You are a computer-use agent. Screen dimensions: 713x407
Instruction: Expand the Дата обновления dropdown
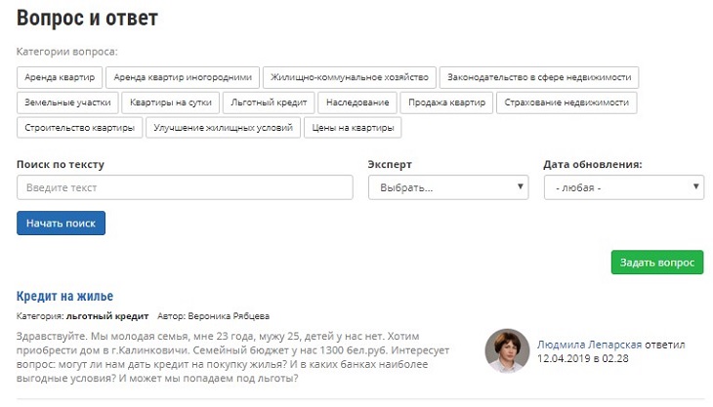coord(623,187)
